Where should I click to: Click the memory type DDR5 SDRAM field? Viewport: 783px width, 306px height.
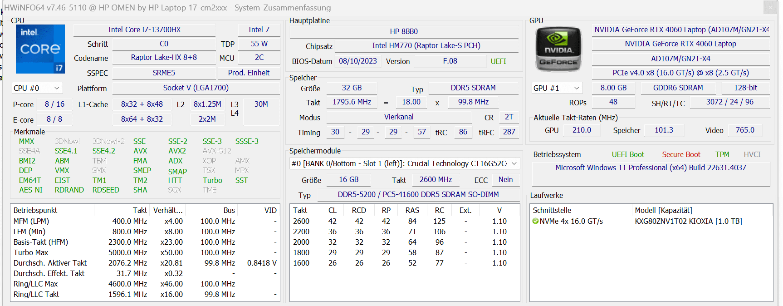(473, 88)
